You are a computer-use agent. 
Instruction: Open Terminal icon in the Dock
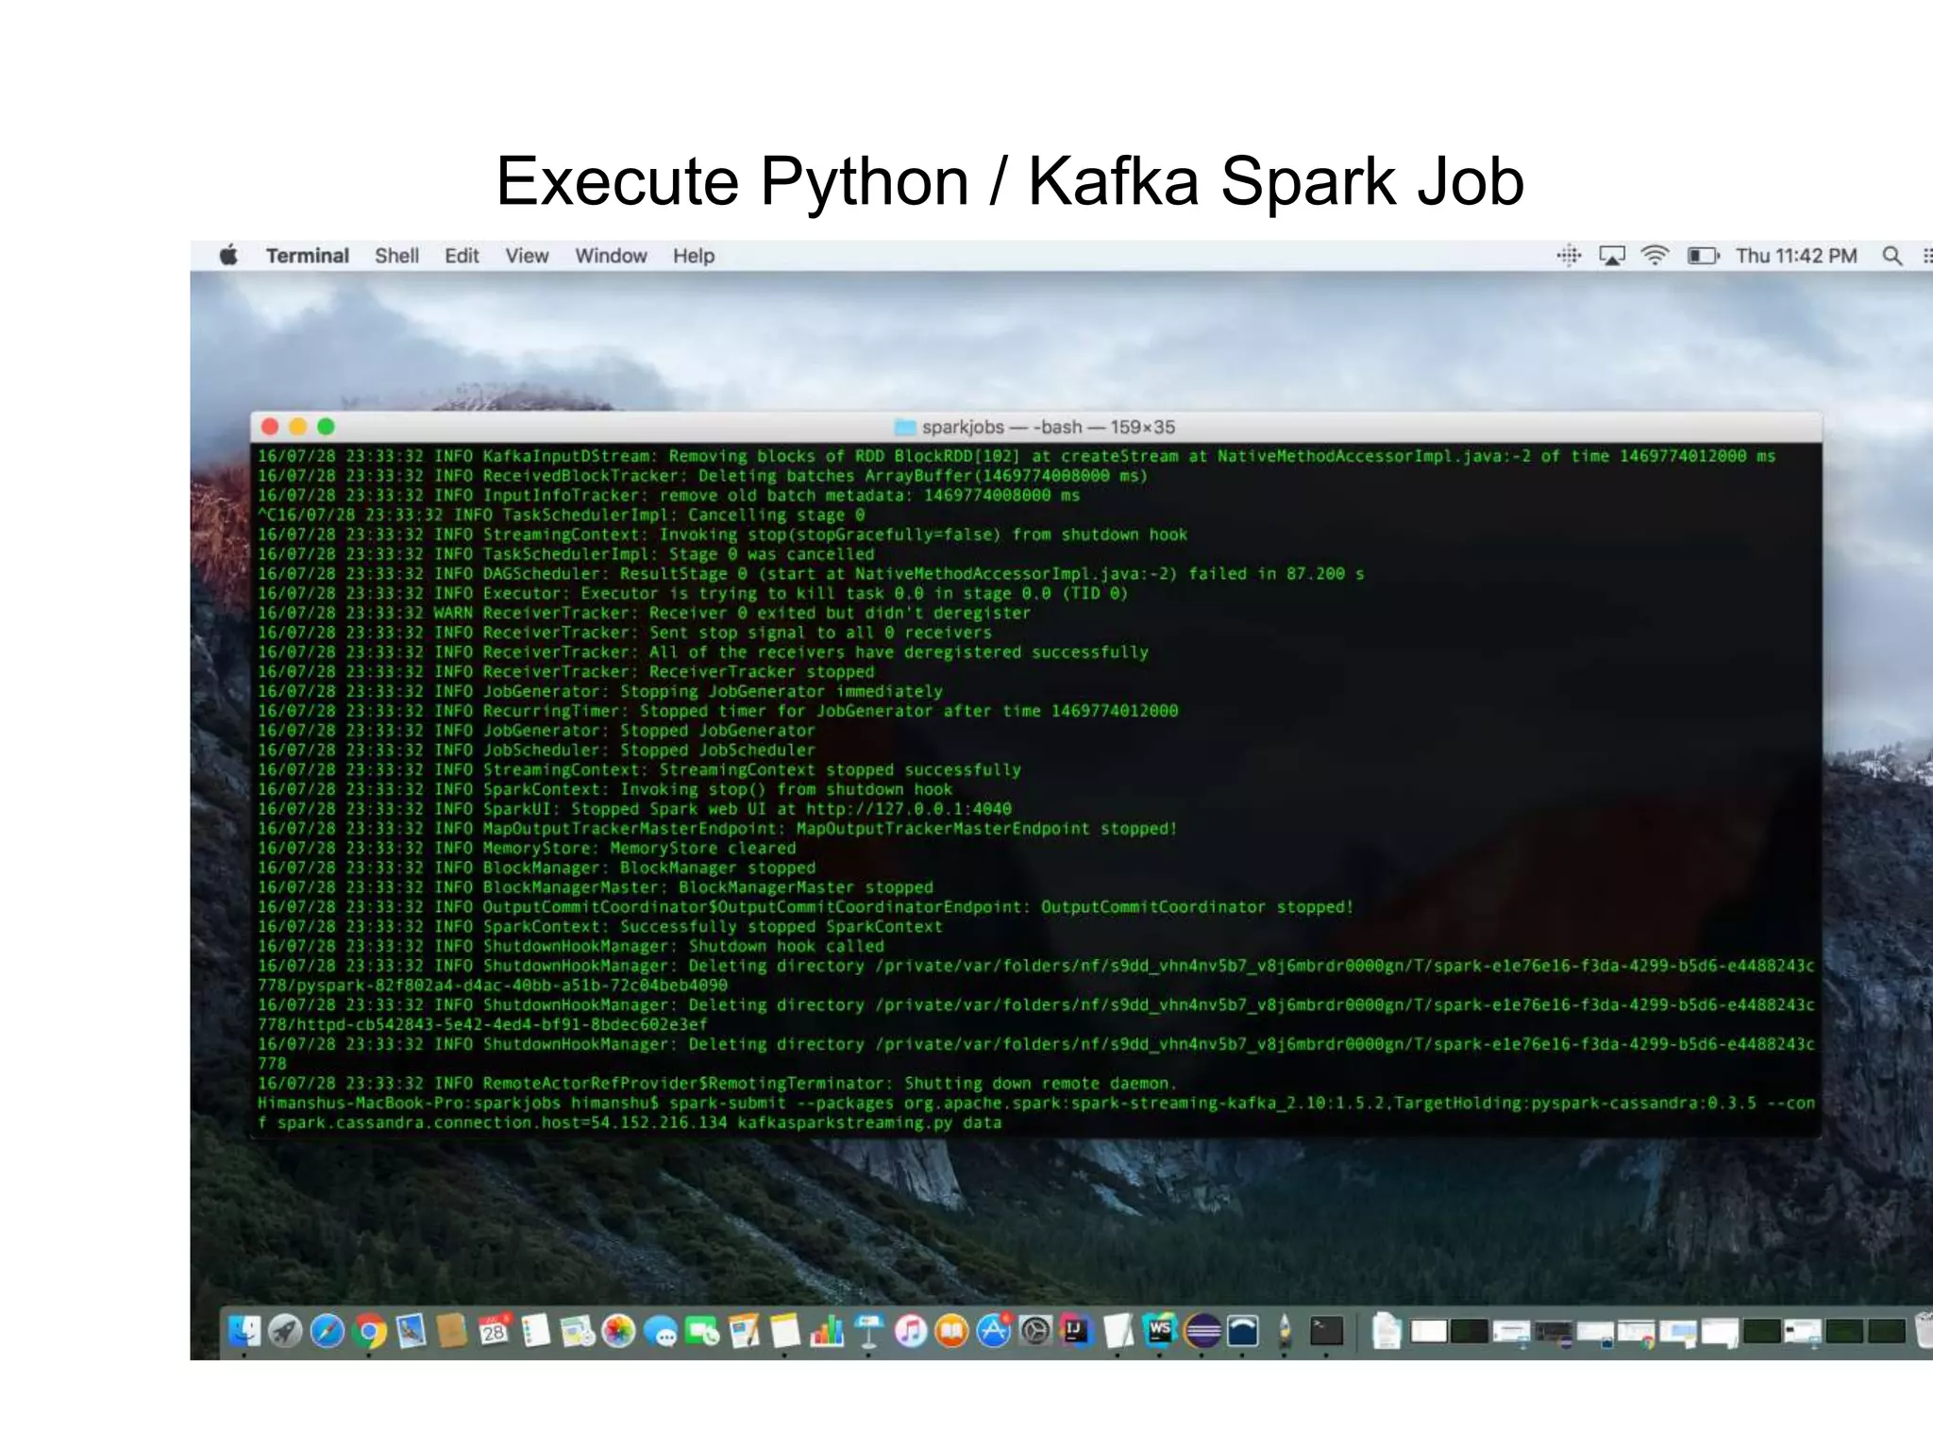click(x=1326, y=1331)
